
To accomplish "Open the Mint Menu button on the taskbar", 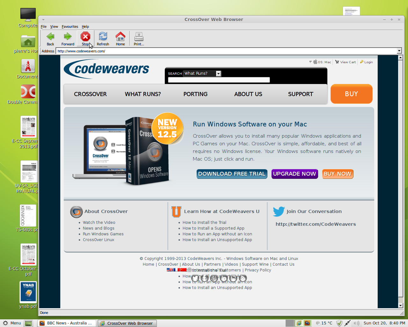I will (x=12, y=323).
